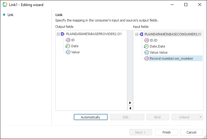Click the date icon beside Date.Date

[x=146, y=46]
